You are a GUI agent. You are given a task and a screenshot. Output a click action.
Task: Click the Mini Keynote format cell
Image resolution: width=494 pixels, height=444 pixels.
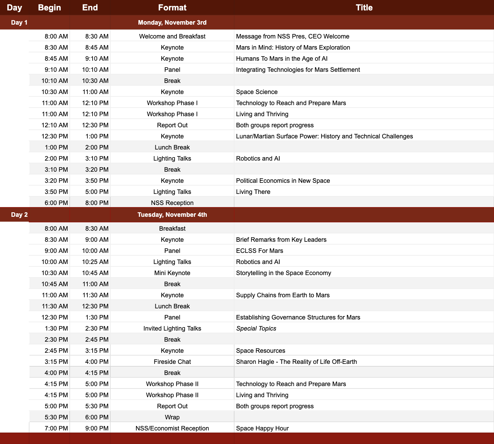pyautogui.click(x=172, y=273)
